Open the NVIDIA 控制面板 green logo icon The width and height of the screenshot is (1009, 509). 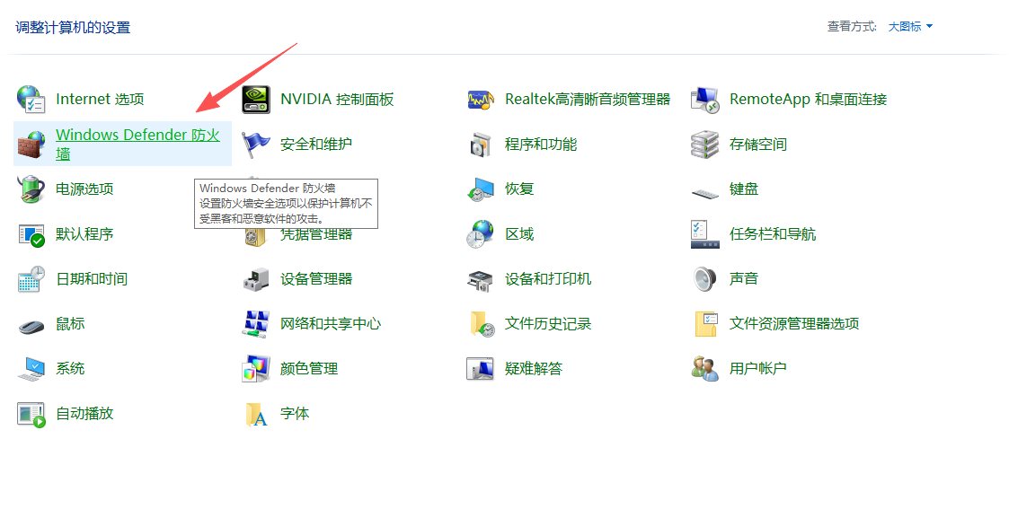[x=255, y=99]
